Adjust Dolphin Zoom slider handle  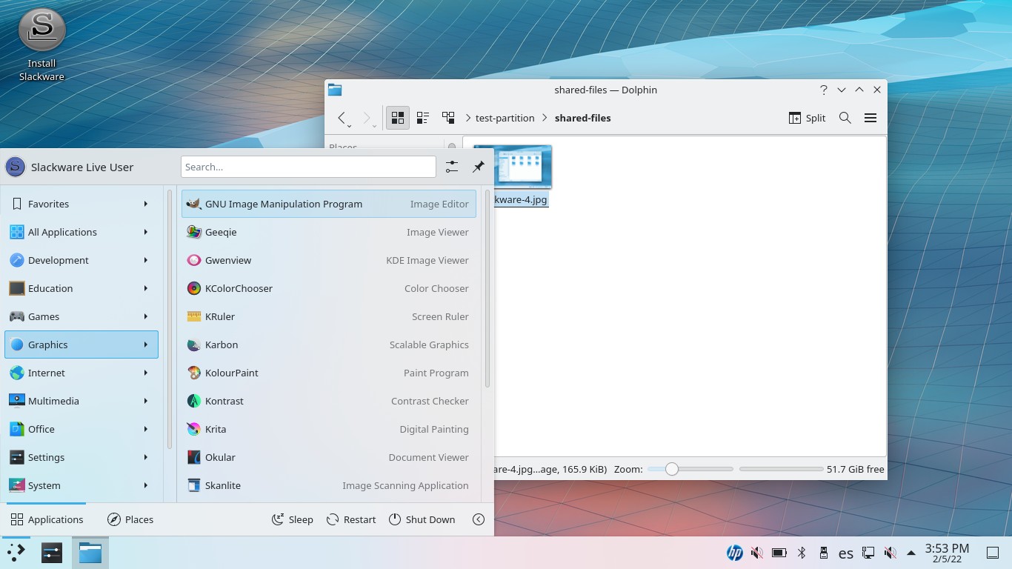(x=671, y=469)
